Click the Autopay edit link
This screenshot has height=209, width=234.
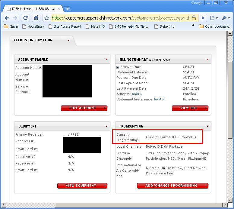tap(137, 94)
